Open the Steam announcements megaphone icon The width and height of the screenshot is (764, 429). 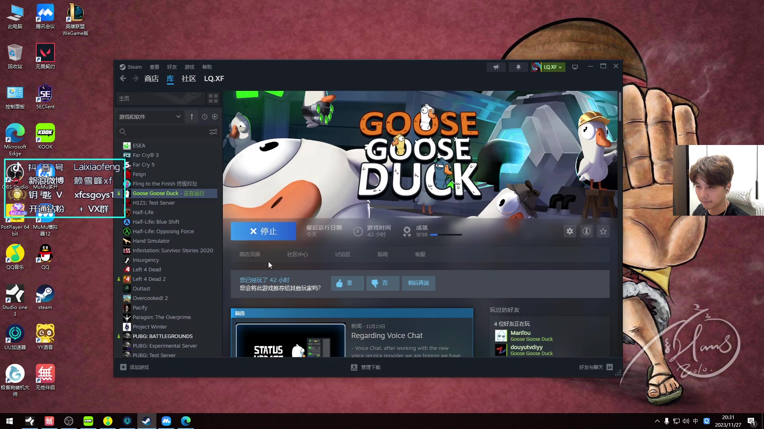(x=496, y=67)
